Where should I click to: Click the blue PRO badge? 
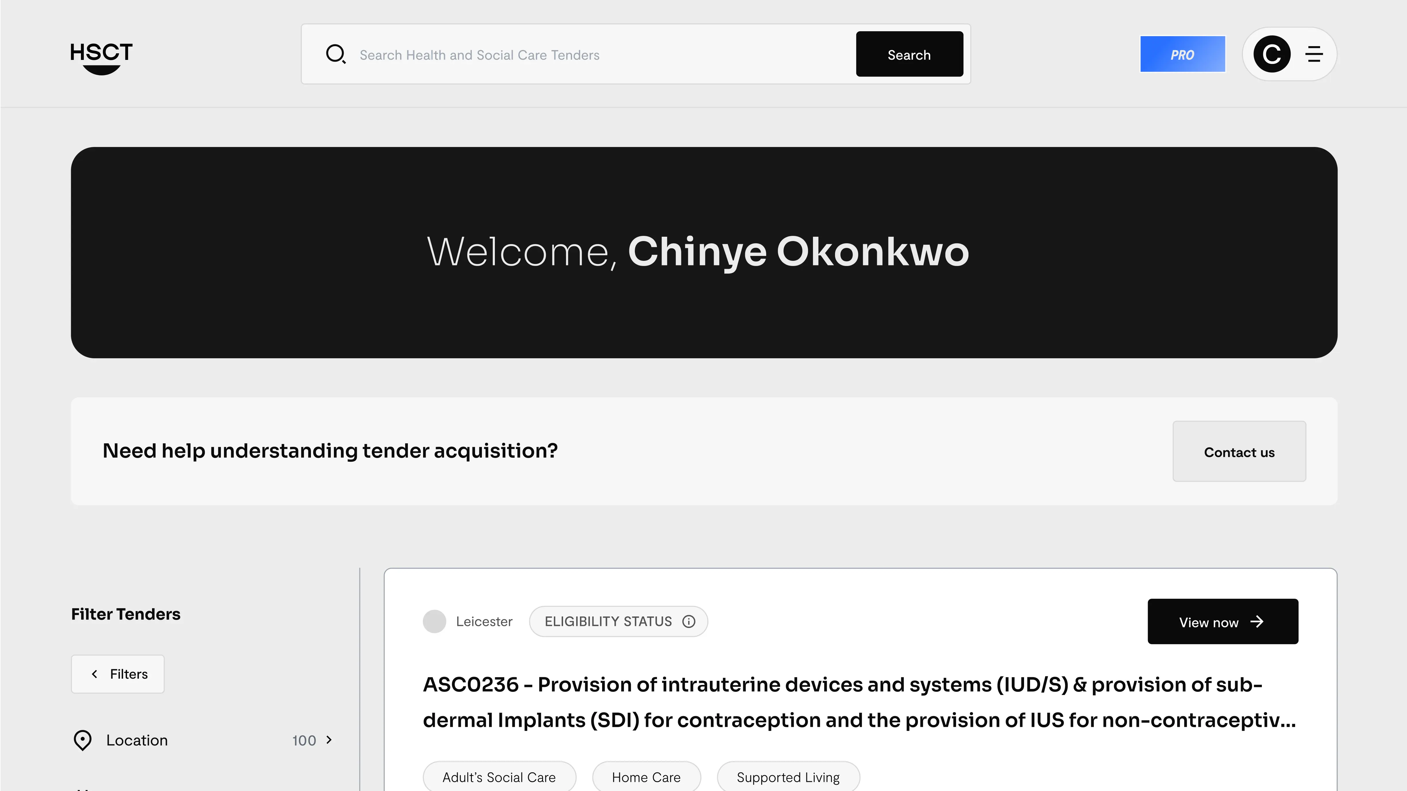1182,54
